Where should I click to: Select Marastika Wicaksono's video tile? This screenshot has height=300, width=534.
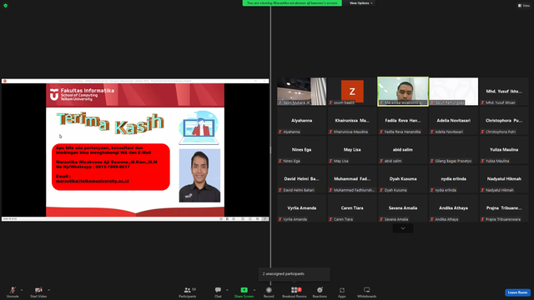[x=403, y=92]
